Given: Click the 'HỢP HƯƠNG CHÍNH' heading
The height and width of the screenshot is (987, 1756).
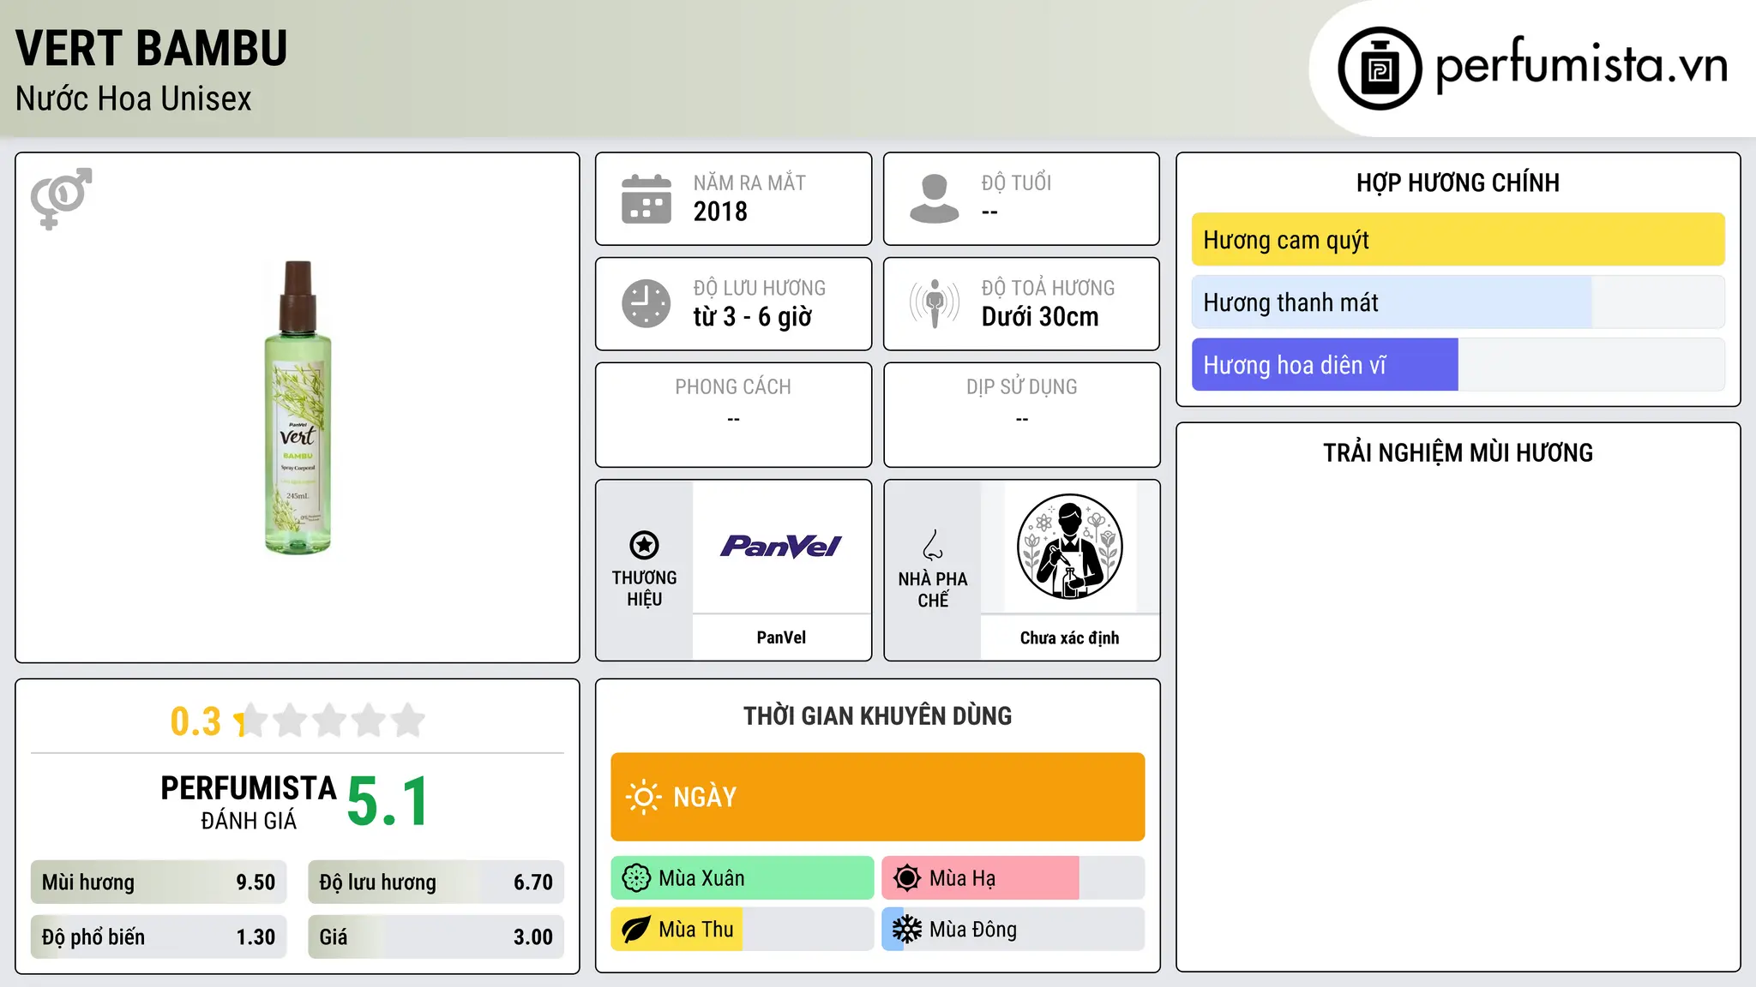Looking at the screenshot, I should (x=1458, y=182).
